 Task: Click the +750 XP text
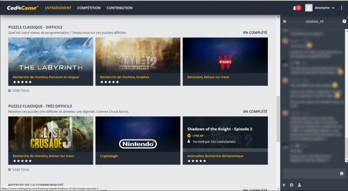click(x=198, y=136)
